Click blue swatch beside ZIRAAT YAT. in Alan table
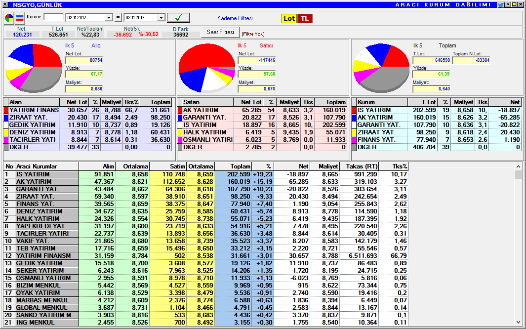526x329 pixels. tap(6, 118)
